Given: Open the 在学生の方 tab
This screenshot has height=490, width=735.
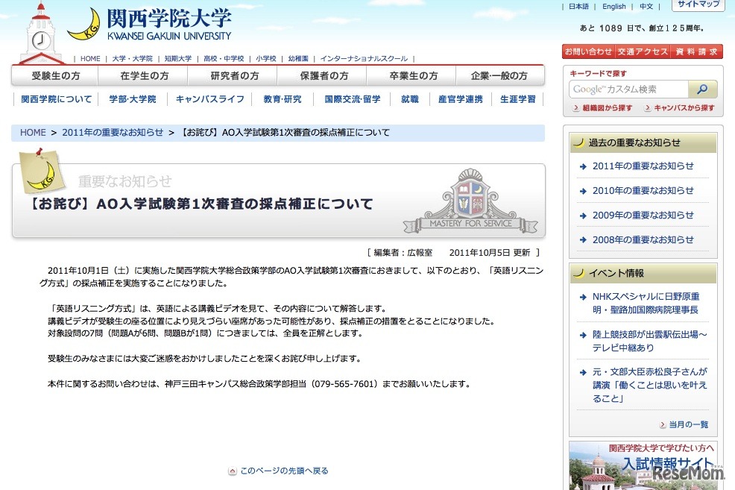Looking at the screenshot, I should point(144,75).
